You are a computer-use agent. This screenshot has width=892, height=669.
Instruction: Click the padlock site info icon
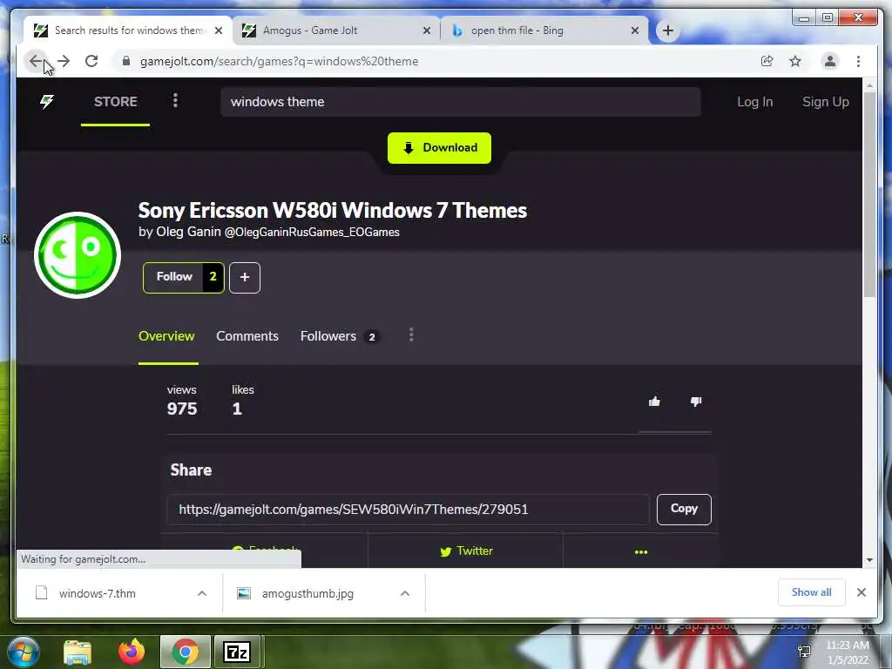click(x=125, y=61)
